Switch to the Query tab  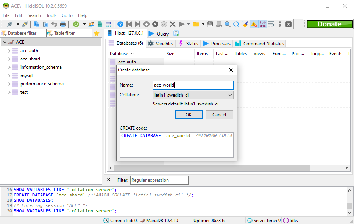coord(159,34)
